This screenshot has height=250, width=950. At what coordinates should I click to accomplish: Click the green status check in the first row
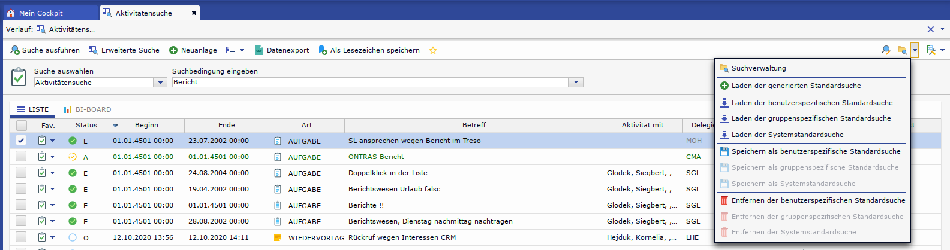(x=73, y=141)
